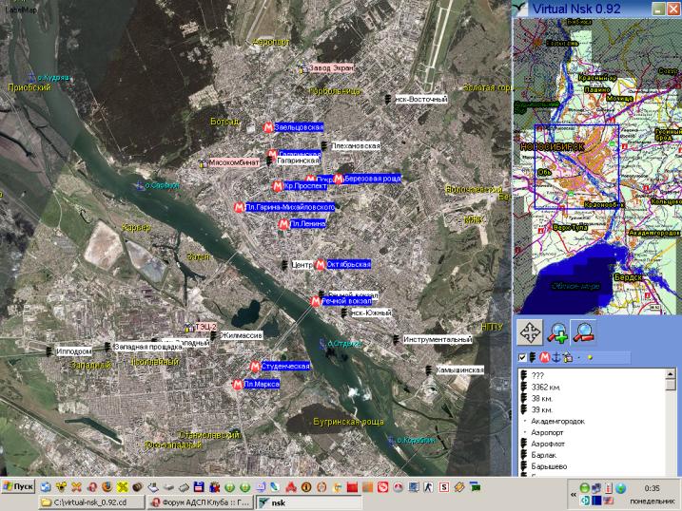Open the C:\virtual-nsk_0.92.cd taskbar window

click(x=90, y=502)
